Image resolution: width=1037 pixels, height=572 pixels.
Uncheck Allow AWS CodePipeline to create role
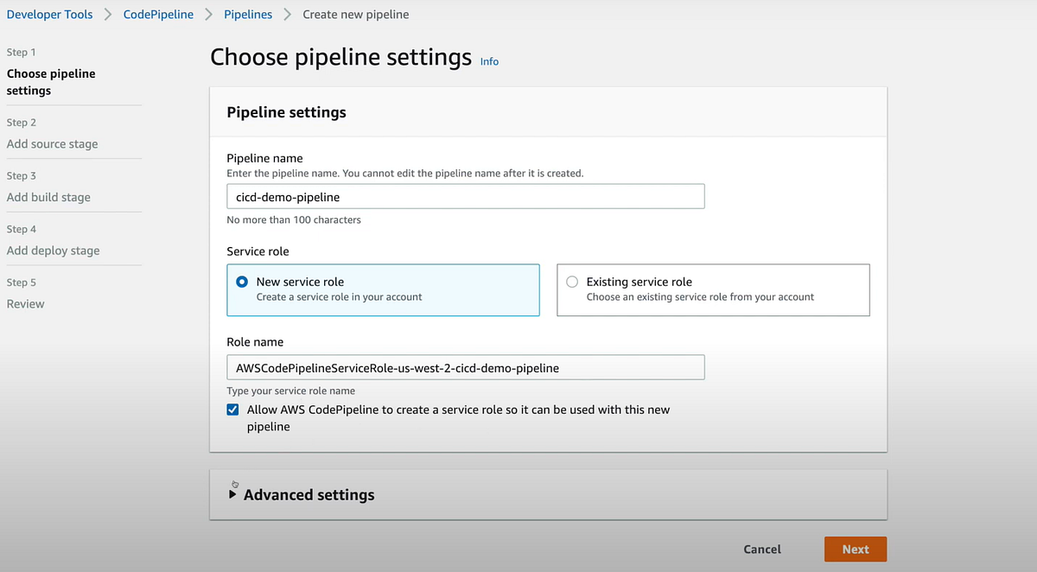[232, 410]
